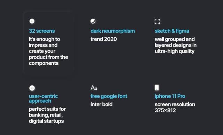The height and width of the screenshot is (135, 223).
Task: Click the crescent moon dark mode icon
Action: pos(93,21)
